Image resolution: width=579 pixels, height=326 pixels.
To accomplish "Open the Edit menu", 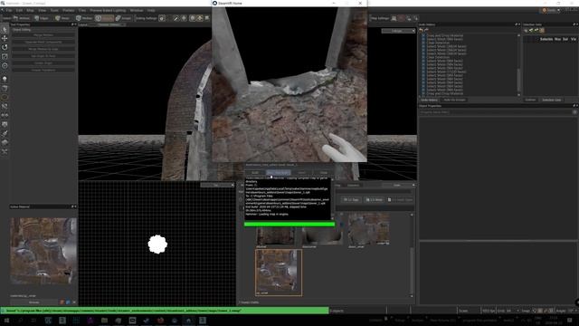I will tap(19, 10).
